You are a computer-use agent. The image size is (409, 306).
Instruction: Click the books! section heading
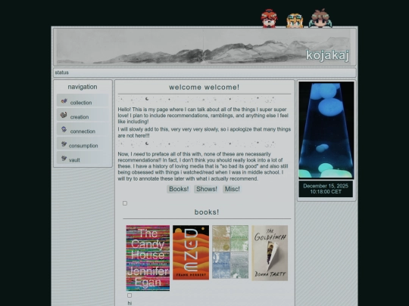(x=207, y=212)
